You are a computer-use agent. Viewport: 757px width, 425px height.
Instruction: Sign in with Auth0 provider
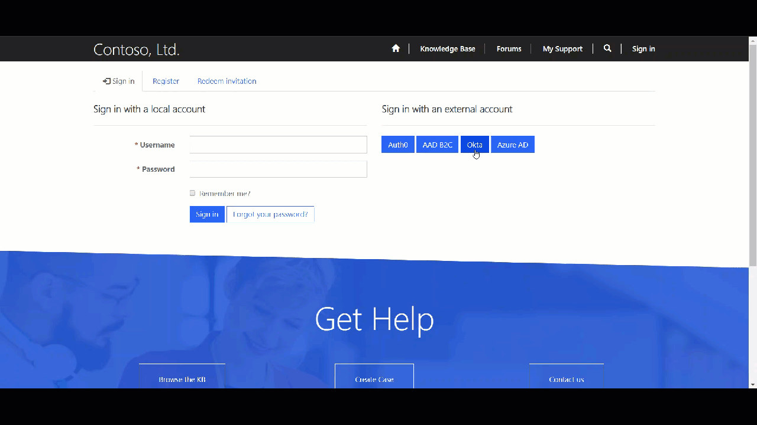[x=397, y=145]
